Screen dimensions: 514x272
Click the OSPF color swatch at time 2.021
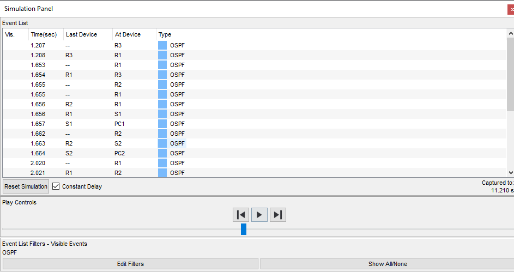coord(162,173)
